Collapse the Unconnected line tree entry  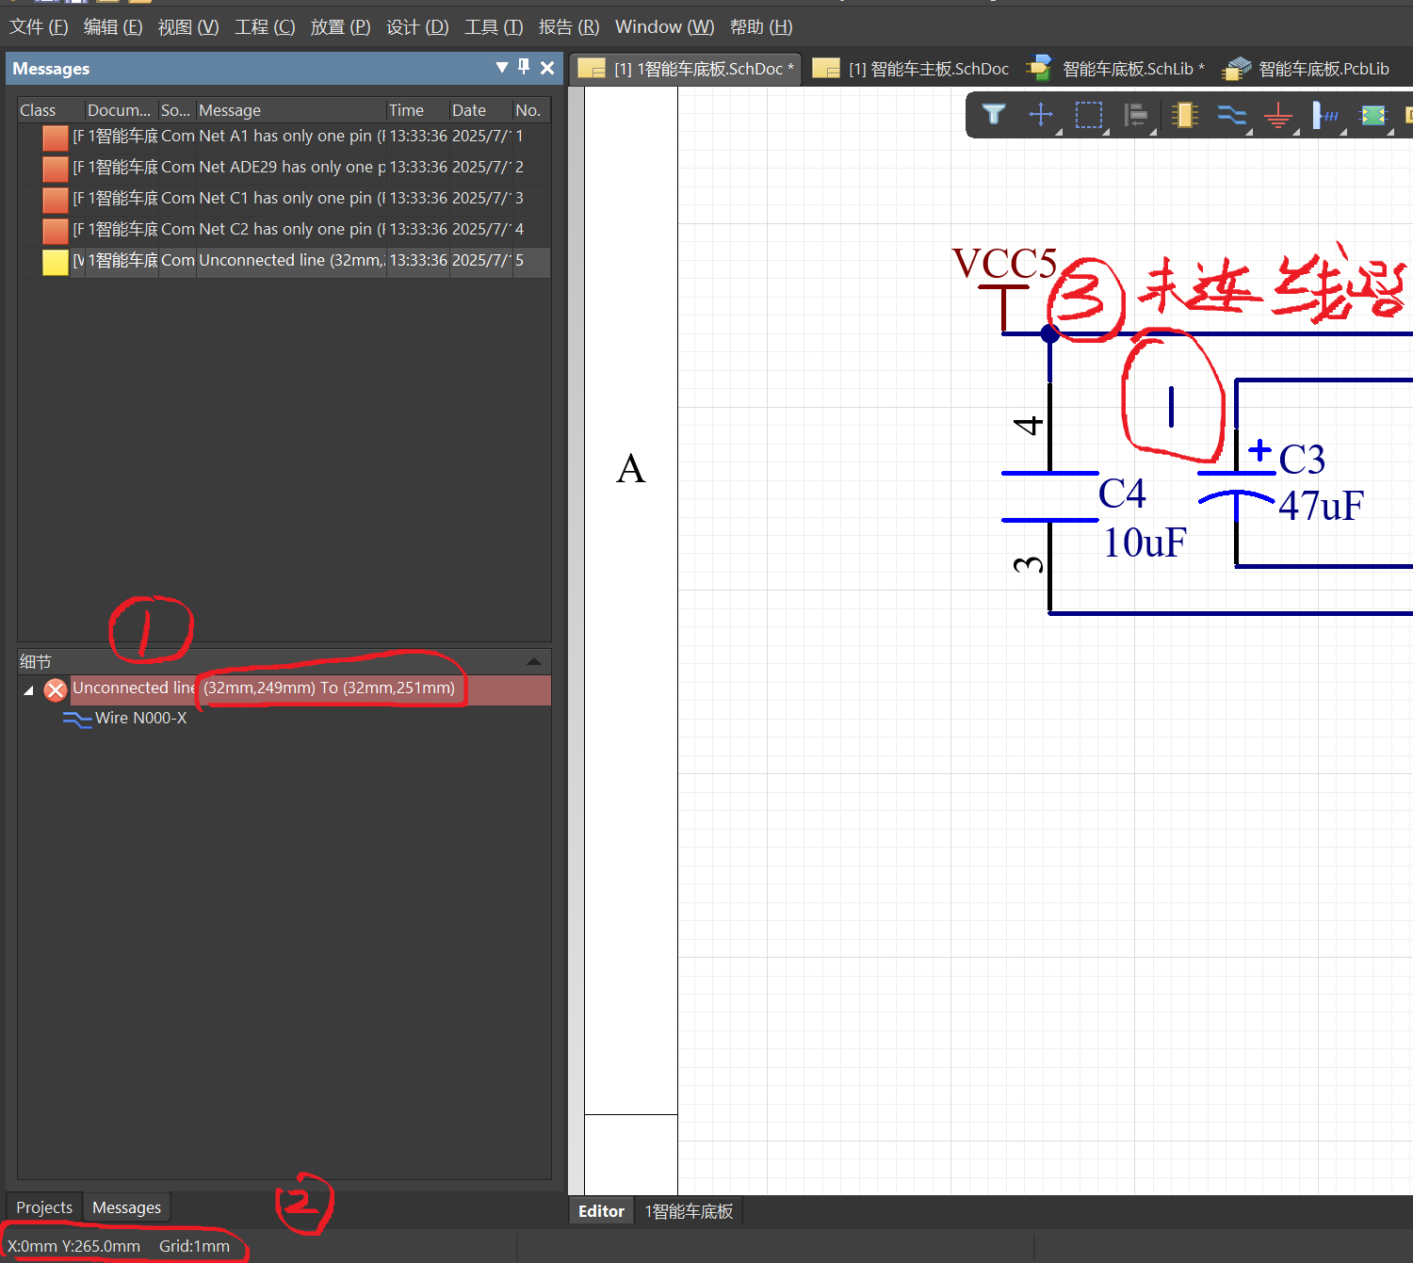click(x=28, y=689)
